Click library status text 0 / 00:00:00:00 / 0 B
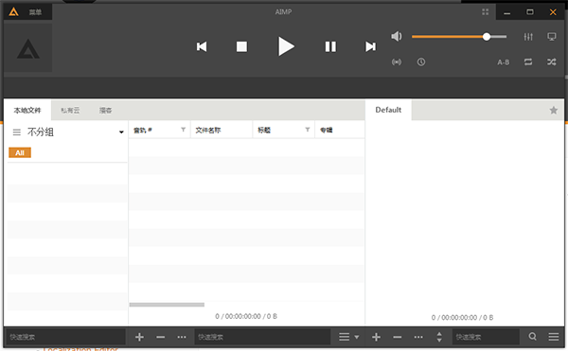The image size is (568, 351). pos(246,316)
